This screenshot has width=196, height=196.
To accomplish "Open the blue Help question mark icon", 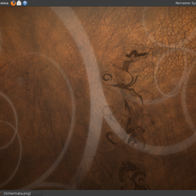I will 25,3.
